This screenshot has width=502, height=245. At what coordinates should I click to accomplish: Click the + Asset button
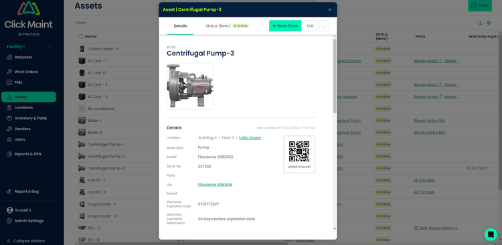(480, 5)
